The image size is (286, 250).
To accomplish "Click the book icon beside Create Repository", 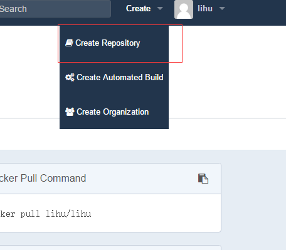I will click(69, 43).
